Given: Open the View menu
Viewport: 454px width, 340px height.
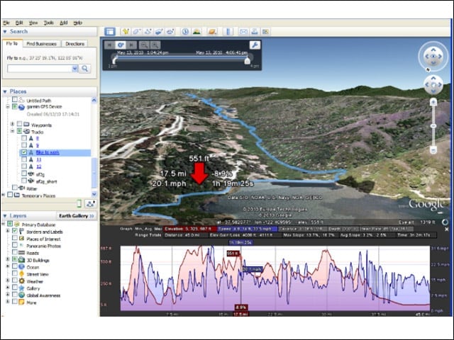Looking at the screenshot, I should tap(33, 23).
